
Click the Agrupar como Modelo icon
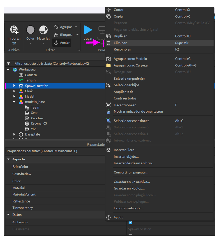point(109,59)
